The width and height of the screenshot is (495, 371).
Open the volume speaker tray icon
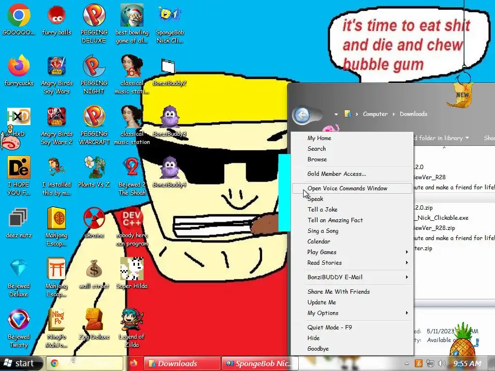click(442, 363)
